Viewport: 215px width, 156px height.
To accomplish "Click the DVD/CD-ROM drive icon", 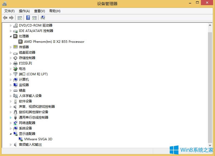I will (x=15, y=25).
